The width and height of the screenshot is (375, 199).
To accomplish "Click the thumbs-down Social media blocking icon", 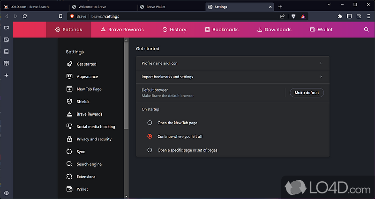I will [69, 126].
